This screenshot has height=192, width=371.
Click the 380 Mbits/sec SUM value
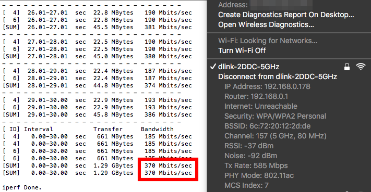(x=168, y=56)
